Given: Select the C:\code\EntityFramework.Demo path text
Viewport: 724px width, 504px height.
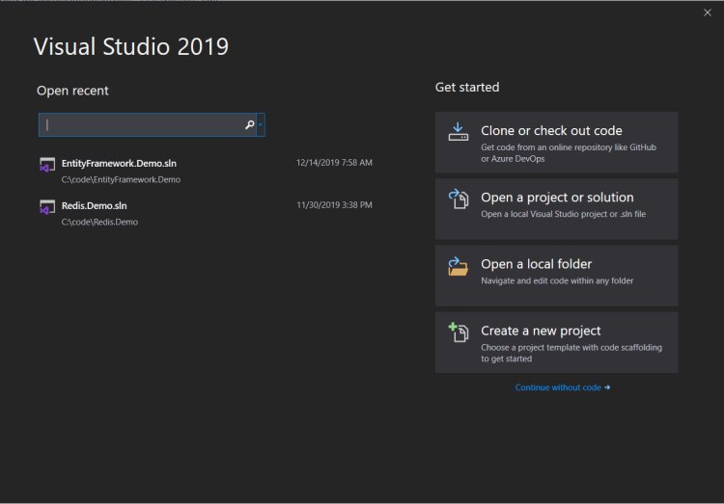Looking at the screenshot, I should pos(121,179).
